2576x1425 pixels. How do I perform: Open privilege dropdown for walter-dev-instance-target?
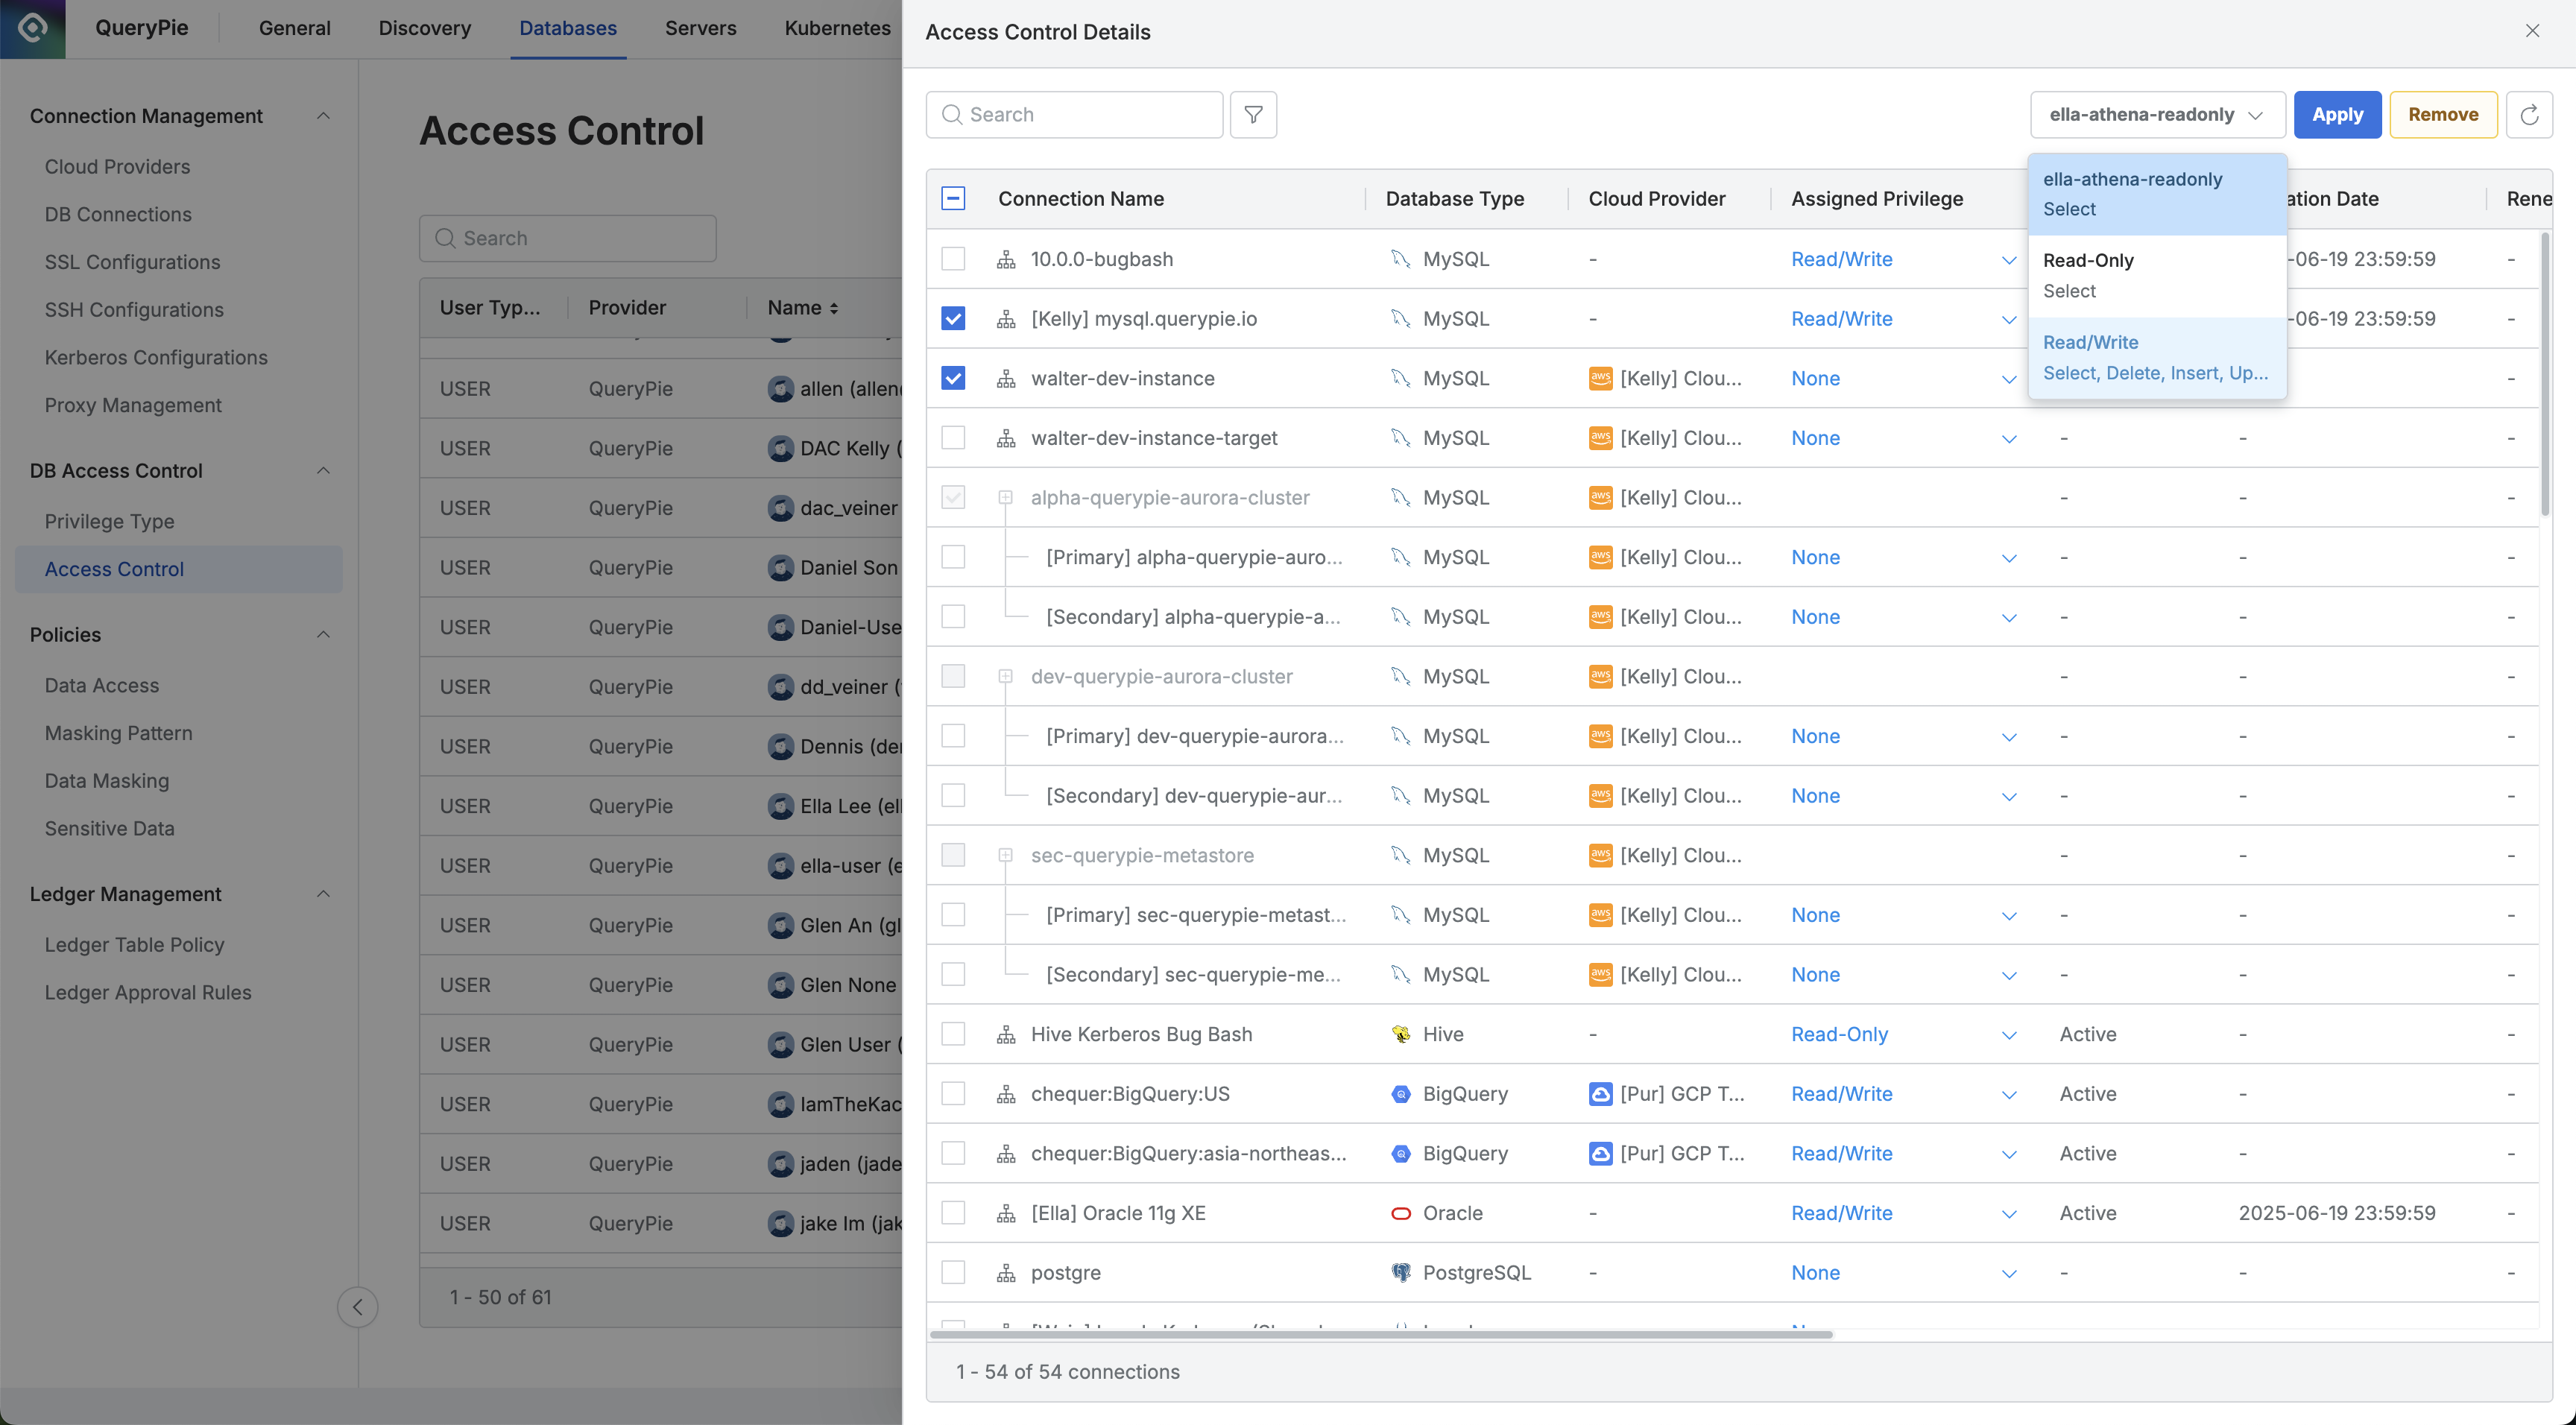coord(2008,439)
